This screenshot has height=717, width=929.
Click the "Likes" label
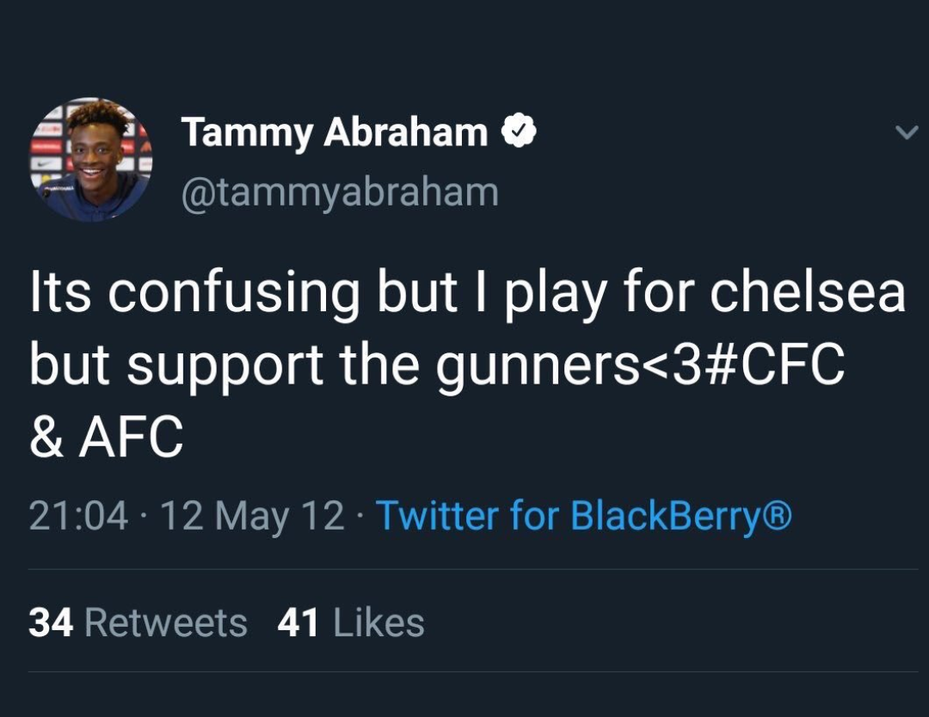click(378, 622)
